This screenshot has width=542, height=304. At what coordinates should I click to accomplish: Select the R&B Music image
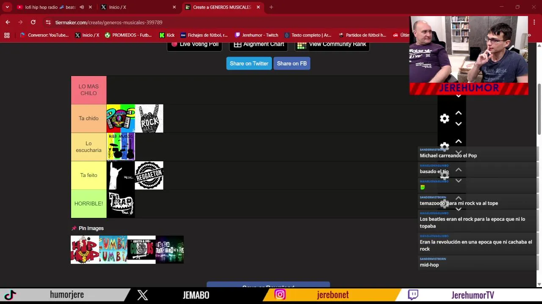click(121, 147)
